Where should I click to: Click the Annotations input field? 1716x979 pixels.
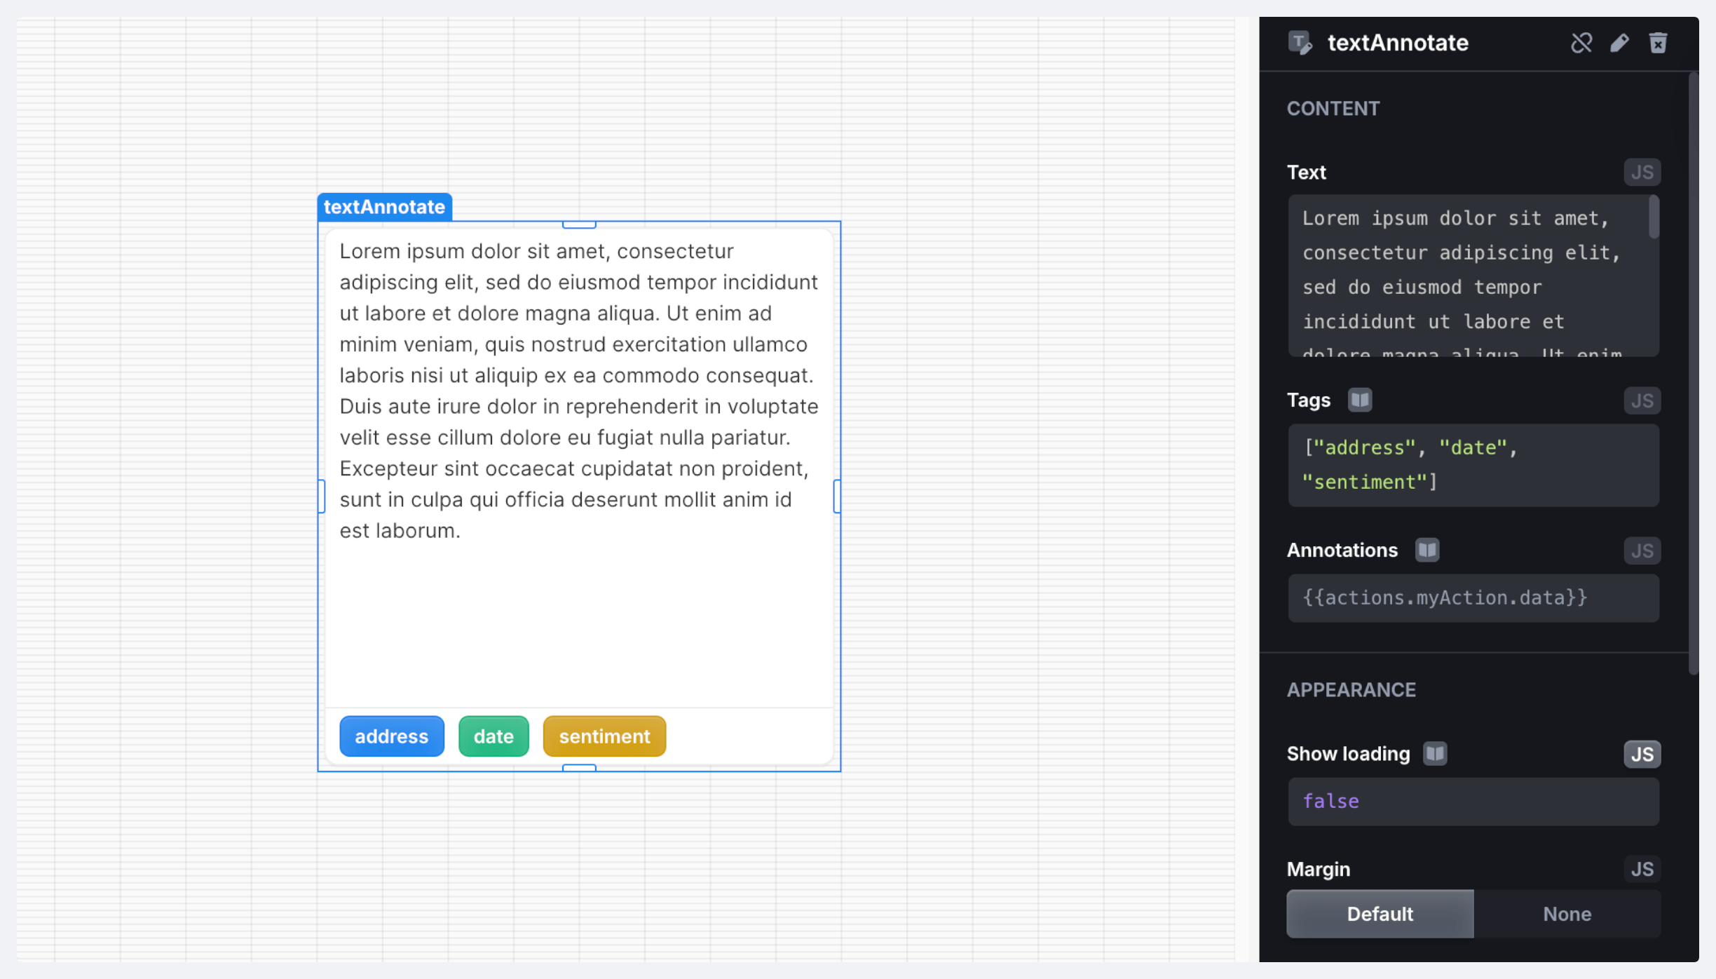(1473, 598)
